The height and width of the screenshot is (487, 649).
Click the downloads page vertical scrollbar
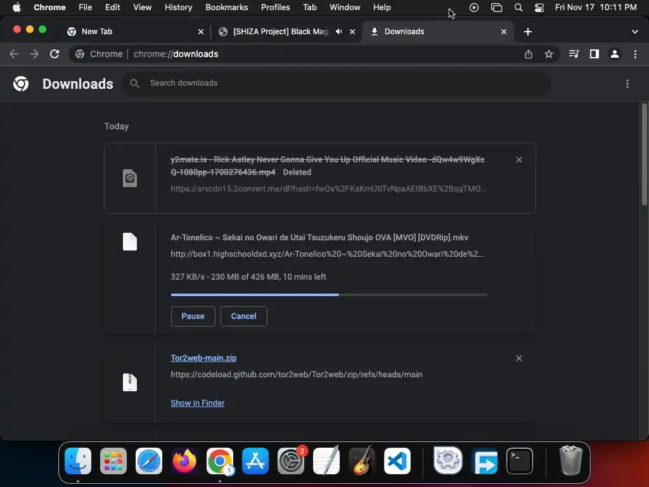tap(645, 154)
